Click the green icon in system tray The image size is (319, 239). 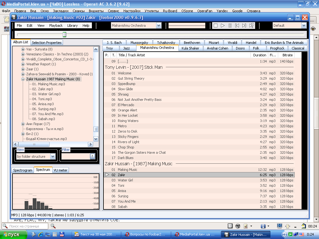tap(290, 234)
